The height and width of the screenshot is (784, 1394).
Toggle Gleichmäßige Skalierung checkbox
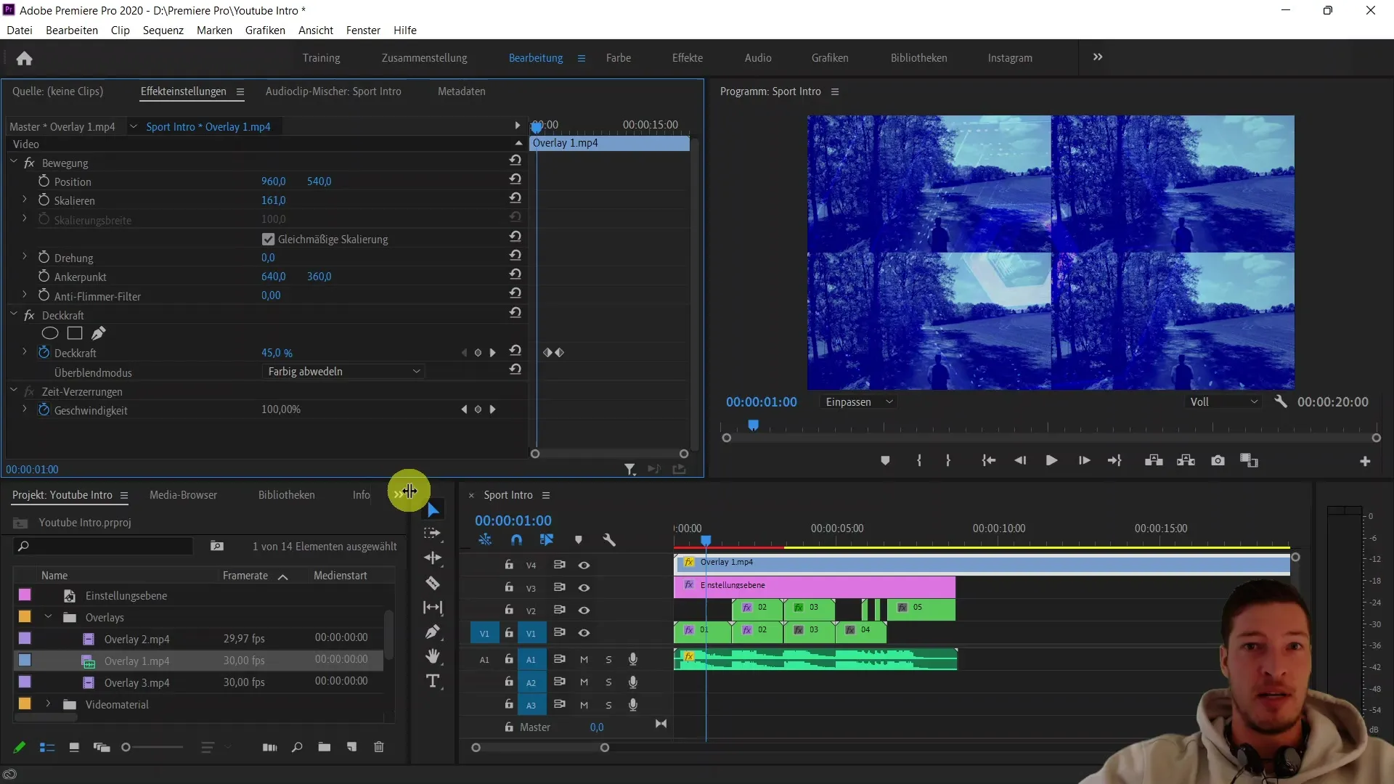[268, 239]
